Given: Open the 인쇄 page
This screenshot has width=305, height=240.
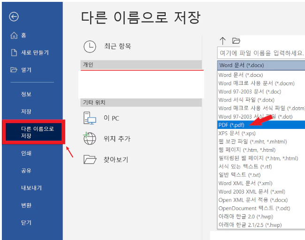Looking at the screenshot, I should click(x=26, y=153).
